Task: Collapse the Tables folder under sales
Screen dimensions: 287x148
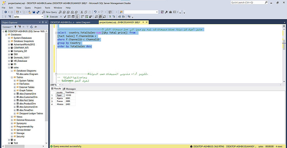Action: click(12, 77)
